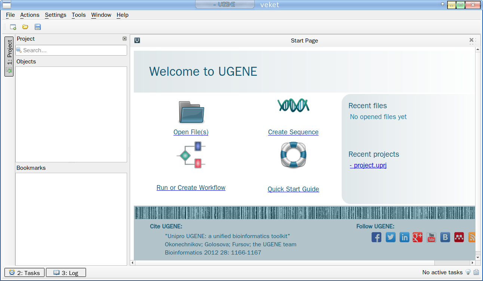Image resolution: width=483 pixels, height=281 pixels.
Task: Open the UGENE LinkedIn icon
Action: click(x=404, y=237)
